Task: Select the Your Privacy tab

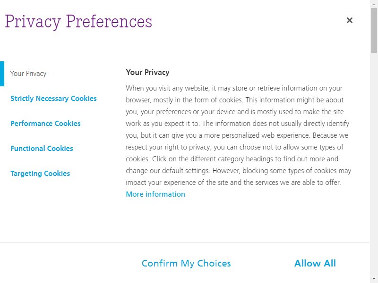Action: [x=28, y=74]
